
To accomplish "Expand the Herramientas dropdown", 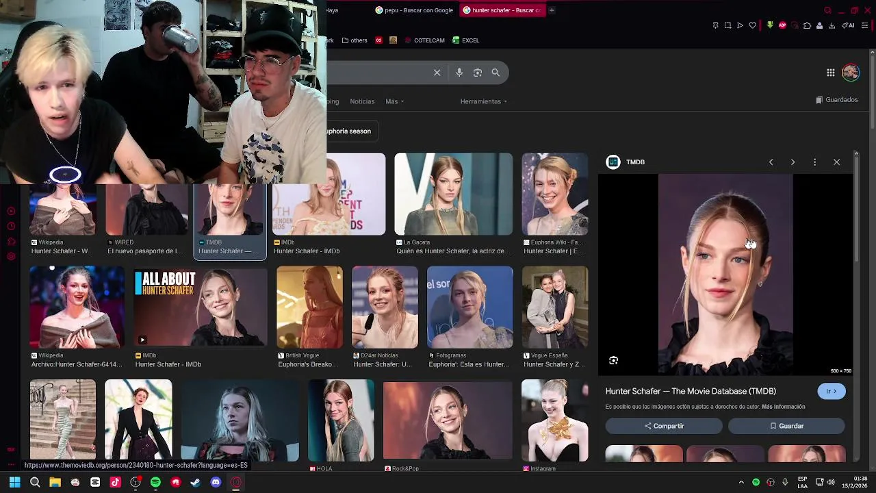I will (x=484, y=101).
